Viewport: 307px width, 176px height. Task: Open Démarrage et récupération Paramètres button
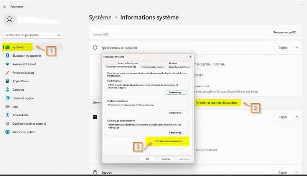[176, 132]
